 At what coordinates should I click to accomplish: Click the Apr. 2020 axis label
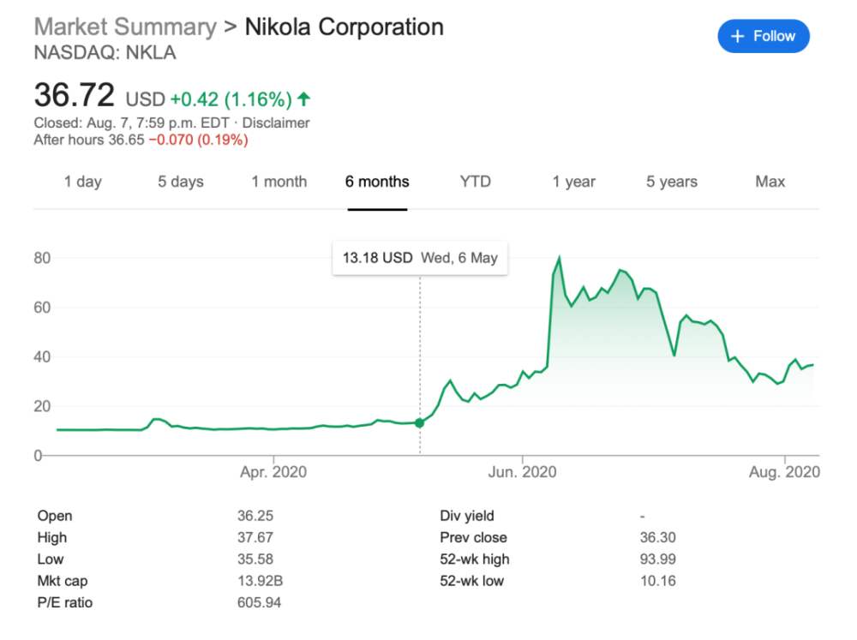point(273,472)
